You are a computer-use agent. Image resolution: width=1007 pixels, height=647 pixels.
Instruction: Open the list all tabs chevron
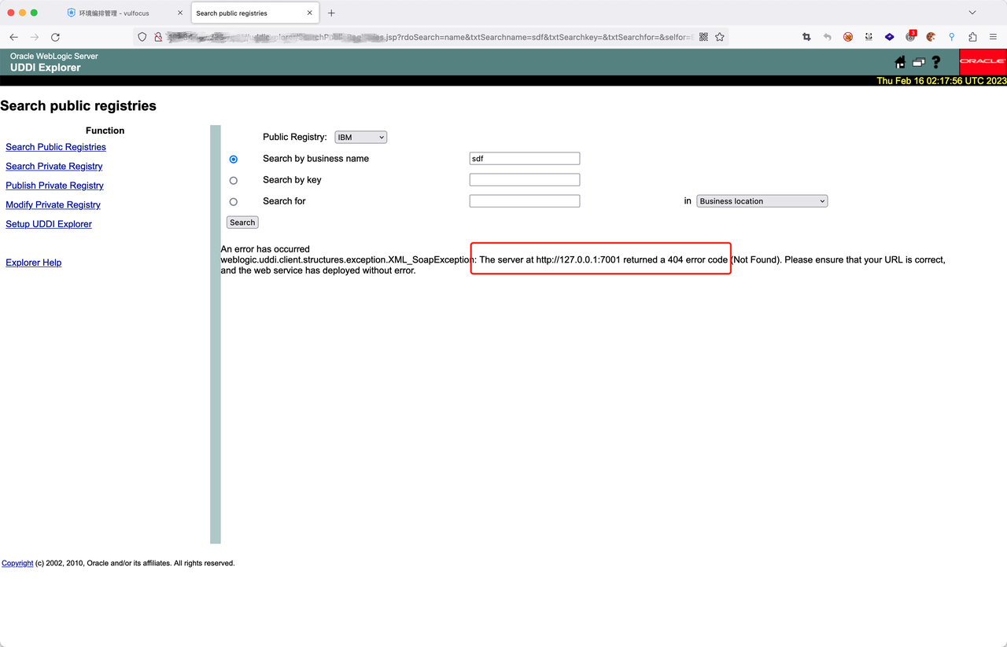tap(972, 13)
